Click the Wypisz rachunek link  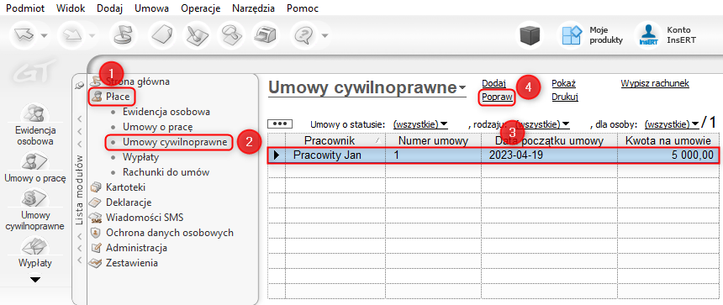pyautogui.click(x=655, y=83)
